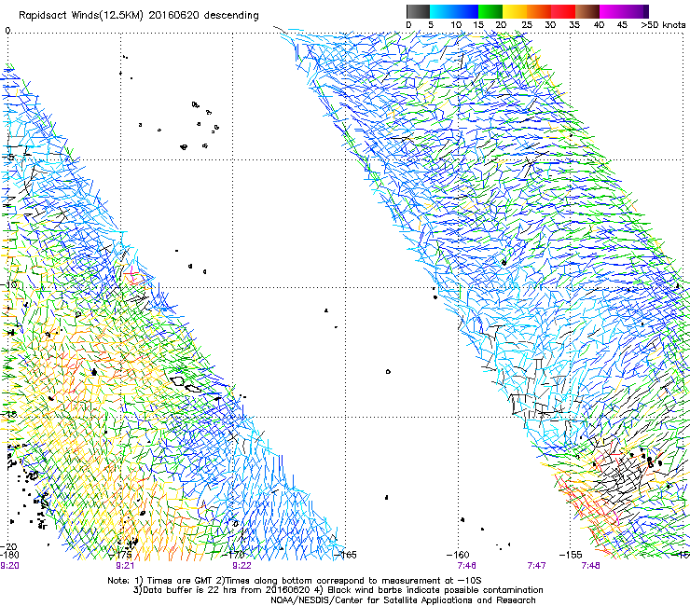
Task: Click the cyan 5-10 knots legend segment
Action: coord(442,11)
